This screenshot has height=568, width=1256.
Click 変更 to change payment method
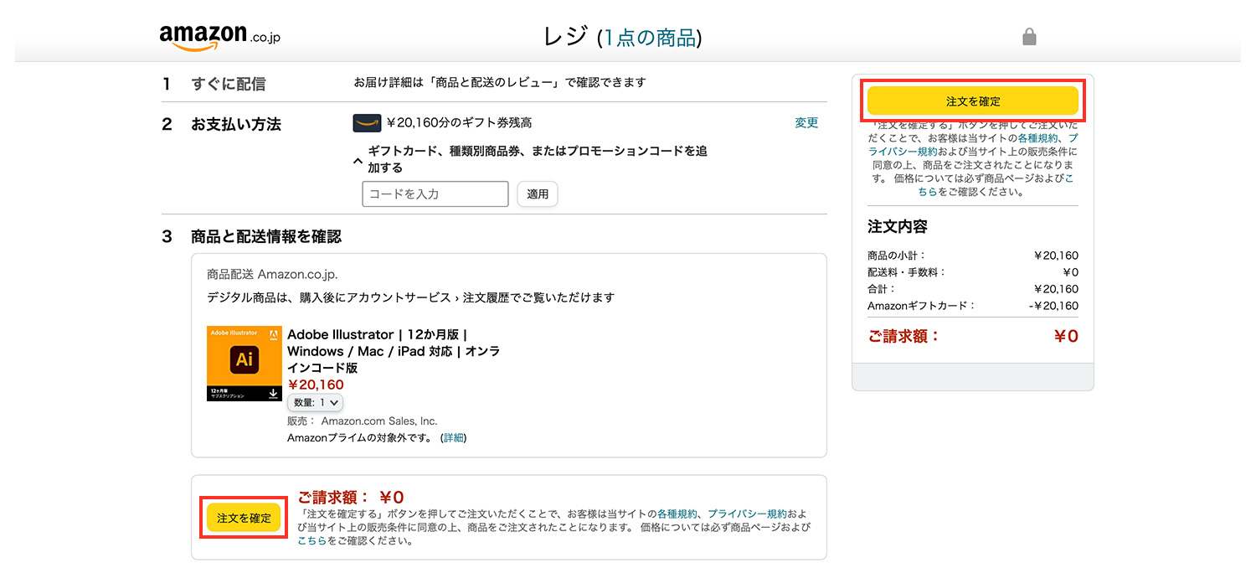point(806,123)
